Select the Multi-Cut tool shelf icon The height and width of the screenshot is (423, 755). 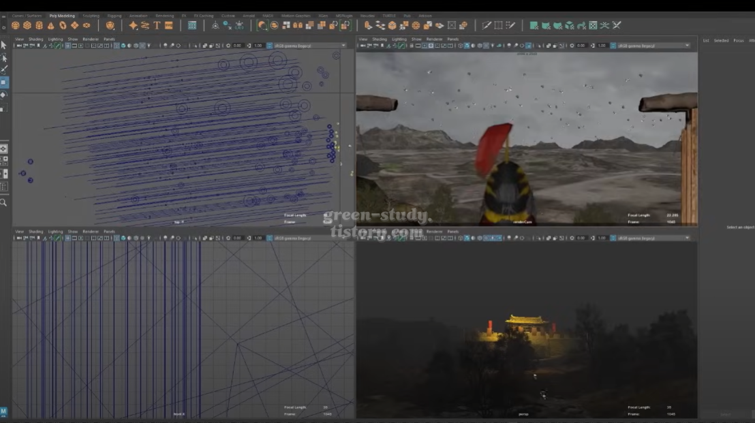click(487, 25)
